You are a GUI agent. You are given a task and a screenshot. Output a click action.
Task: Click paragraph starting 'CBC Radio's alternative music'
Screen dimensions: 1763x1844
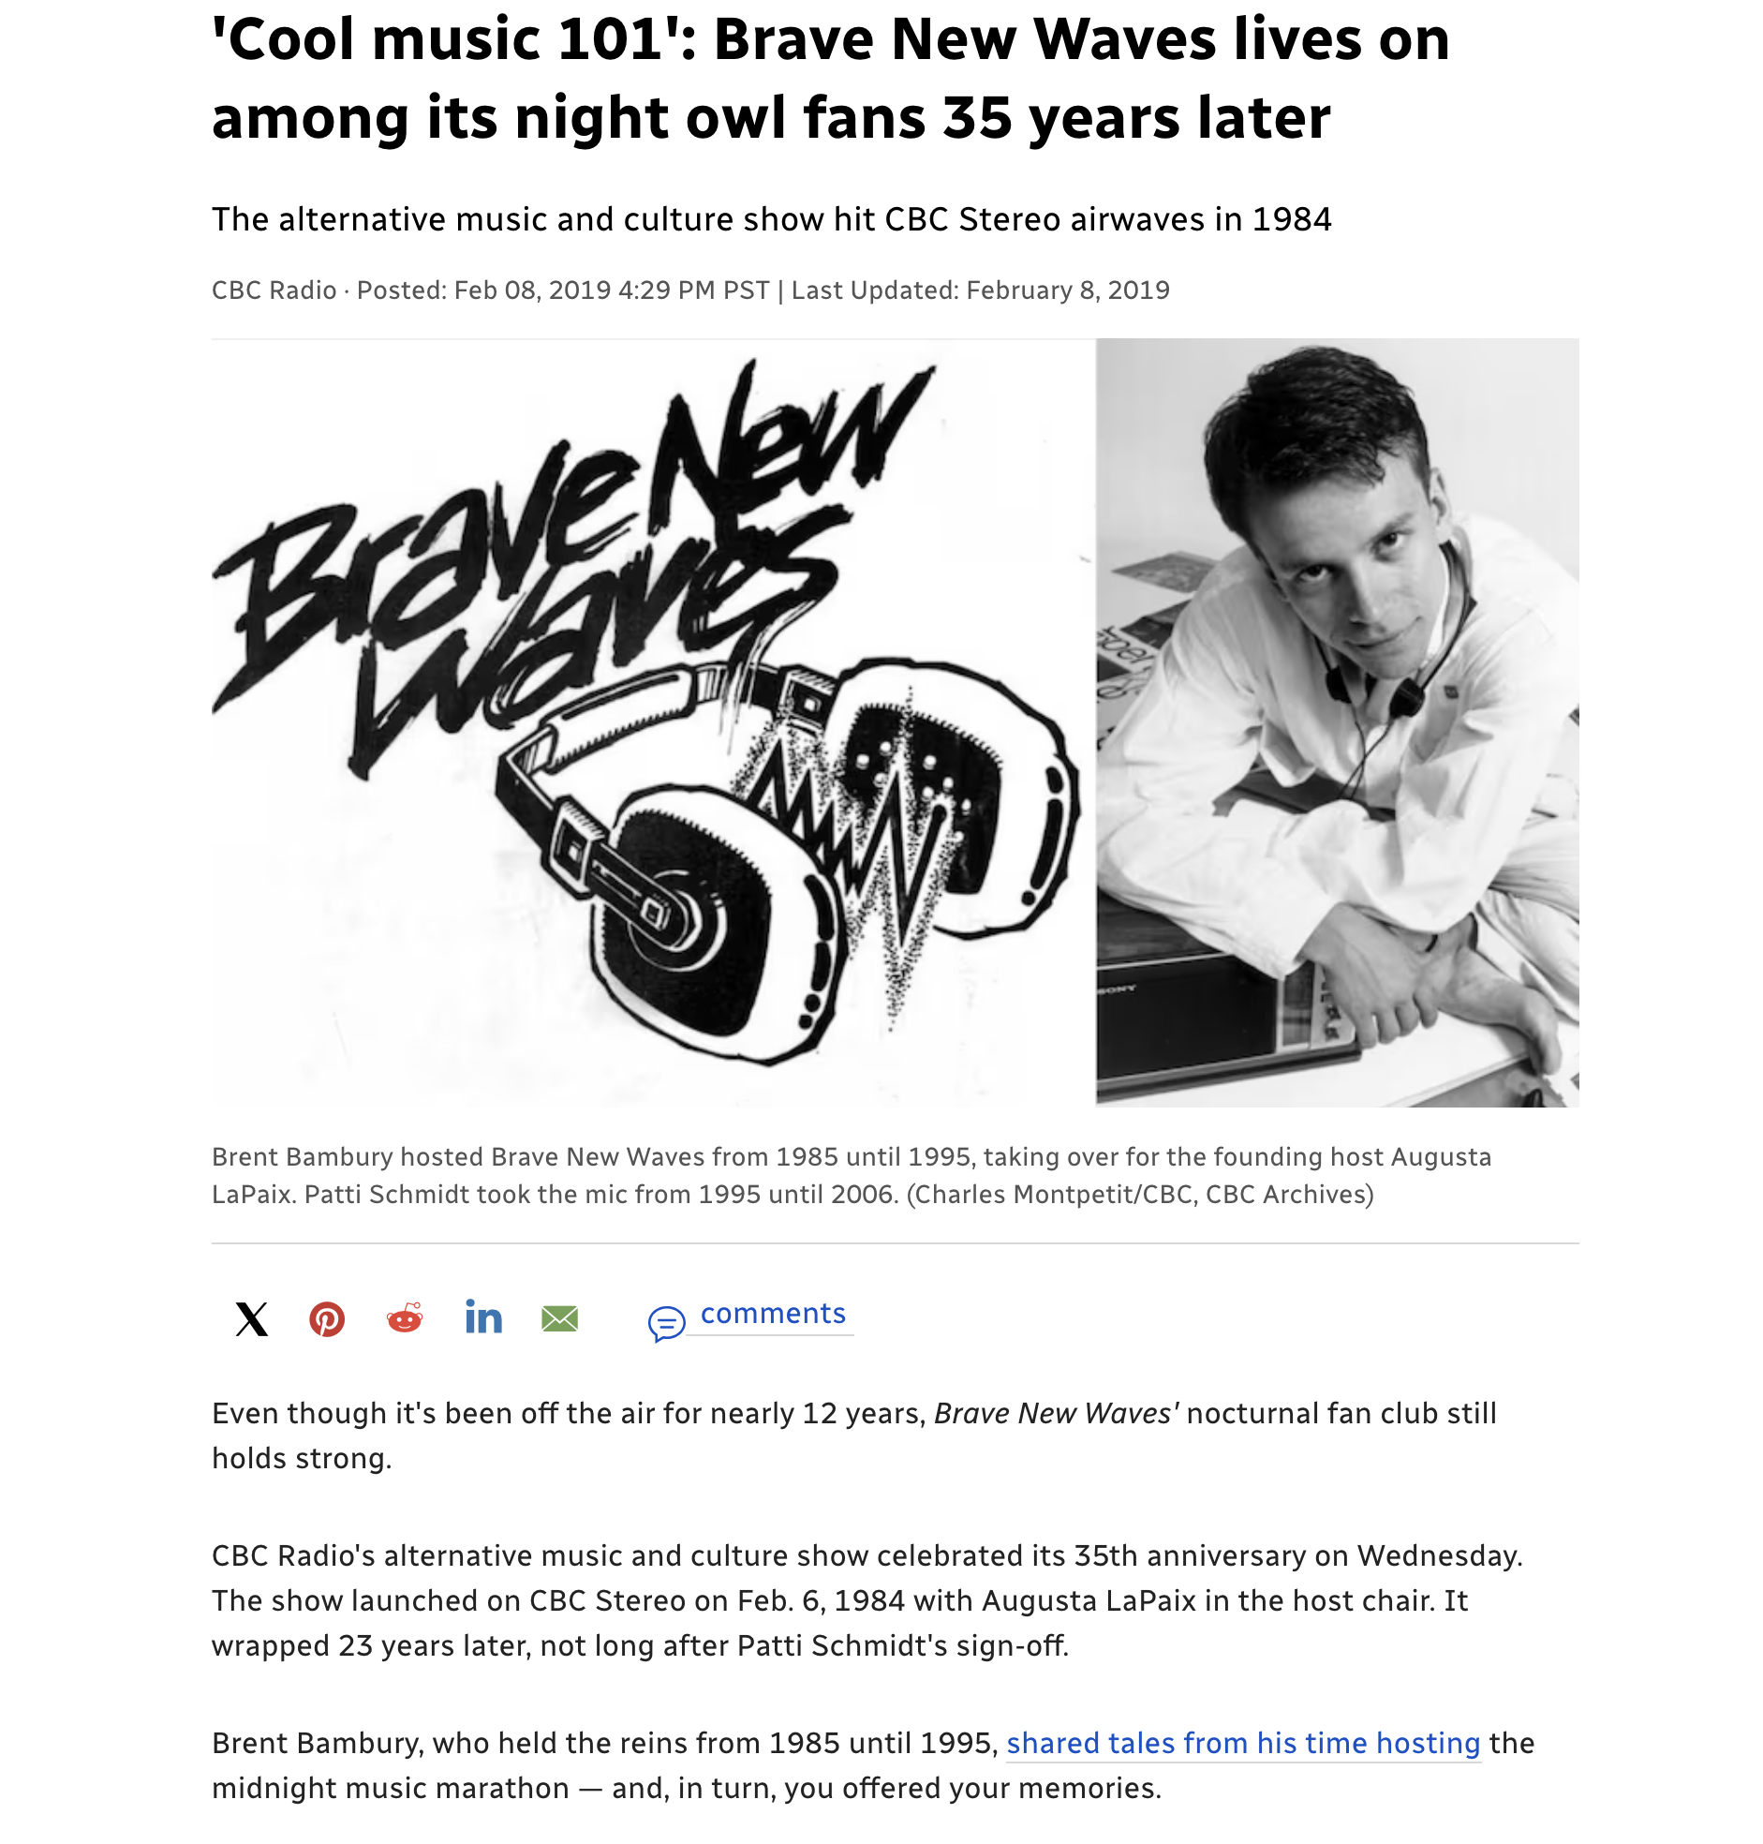click(x=867, y=1600)
